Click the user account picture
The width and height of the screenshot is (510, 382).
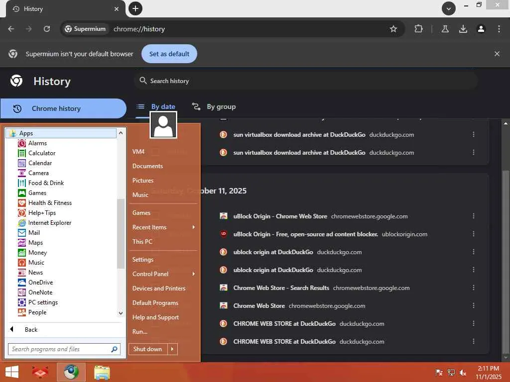(x=163, y=125)
